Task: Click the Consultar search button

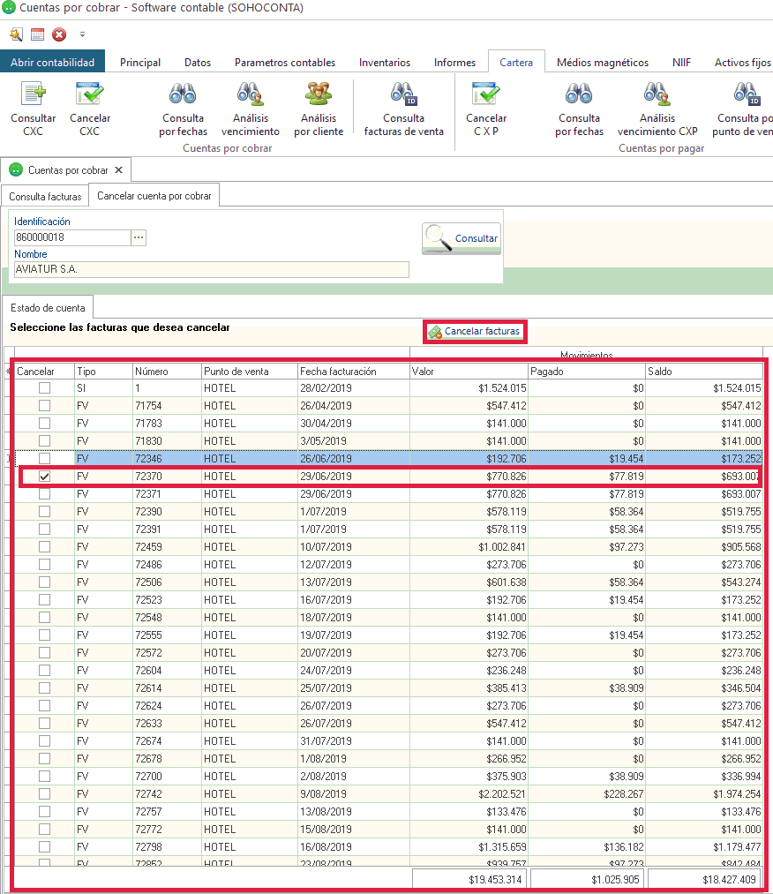Action: pyautogui.click(x=462, y=238)
